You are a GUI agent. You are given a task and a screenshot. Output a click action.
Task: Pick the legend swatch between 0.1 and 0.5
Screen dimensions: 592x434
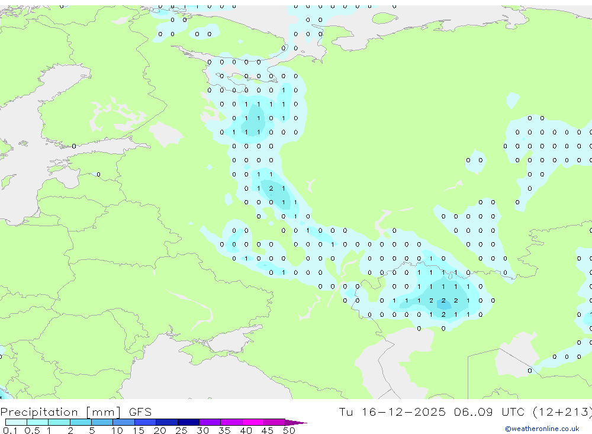click(16, 422)
